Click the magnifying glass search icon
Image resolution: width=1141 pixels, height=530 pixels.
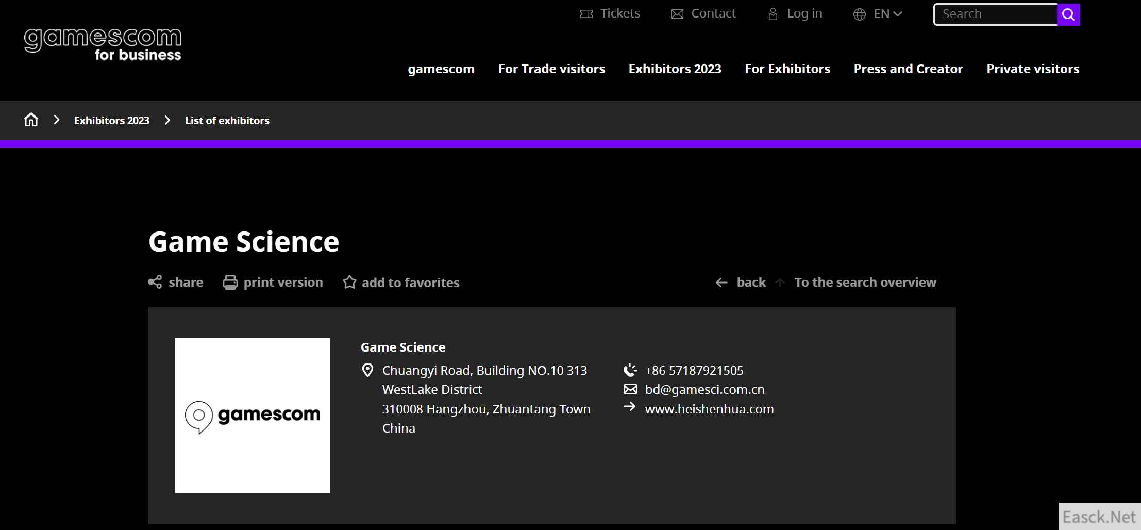click(x=1067, y=14)
